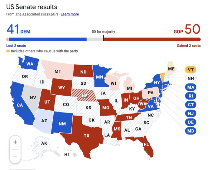Select the NJ state bubble

(x=191, y=113)
